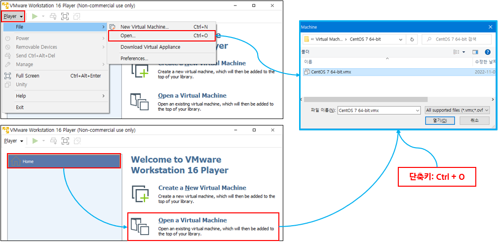Click Send Ctrl+Alt+Del toolbar icon in the window showing Home
Viewport: 498px width, 242px height.
[x=54, y=141]
